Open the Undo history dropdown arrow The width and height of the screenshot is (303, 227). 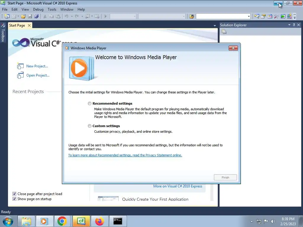72,17
